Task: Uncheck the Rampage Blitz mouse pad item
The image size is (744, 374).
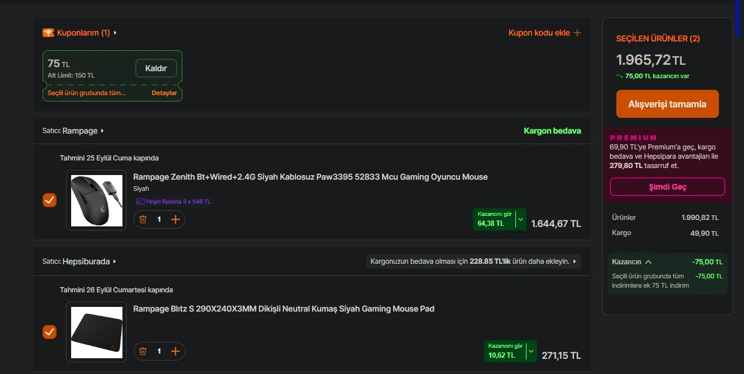Action: pyautogui.click(x=50, y=332)
